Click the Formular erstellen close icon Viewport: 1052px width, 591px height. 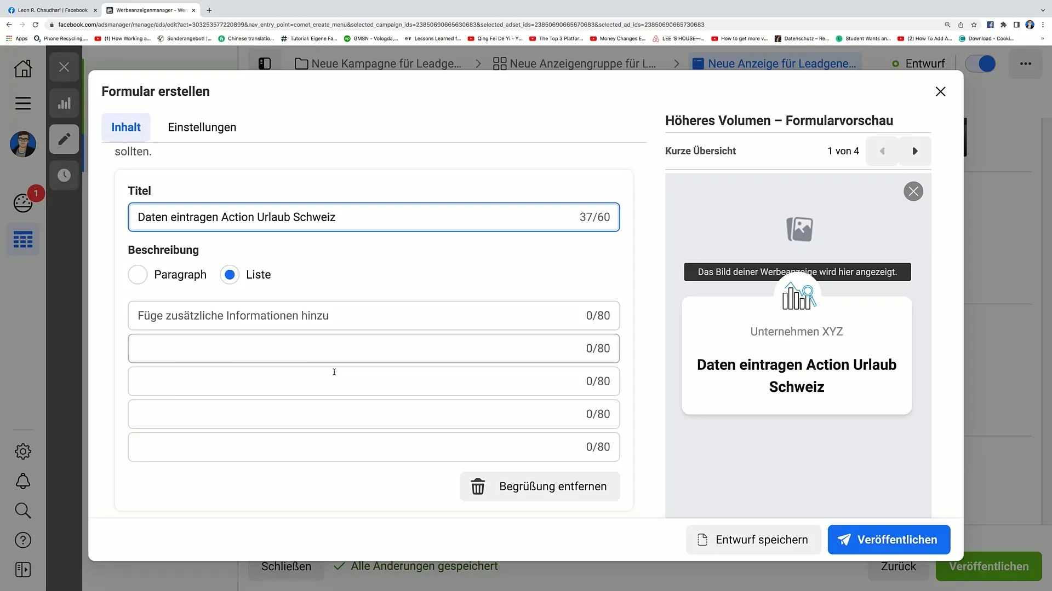940,91
